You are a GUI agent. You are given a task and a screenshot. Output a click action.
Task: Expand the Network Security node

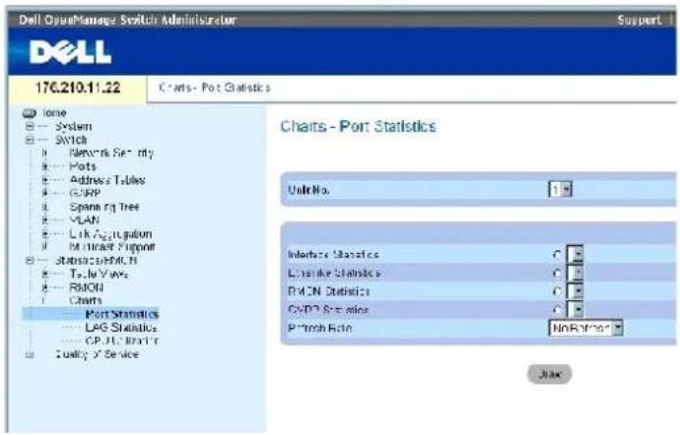pos(44,153)
